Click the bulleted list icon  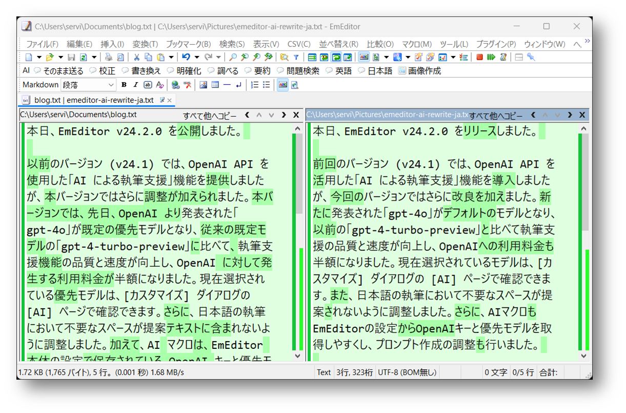266,85
